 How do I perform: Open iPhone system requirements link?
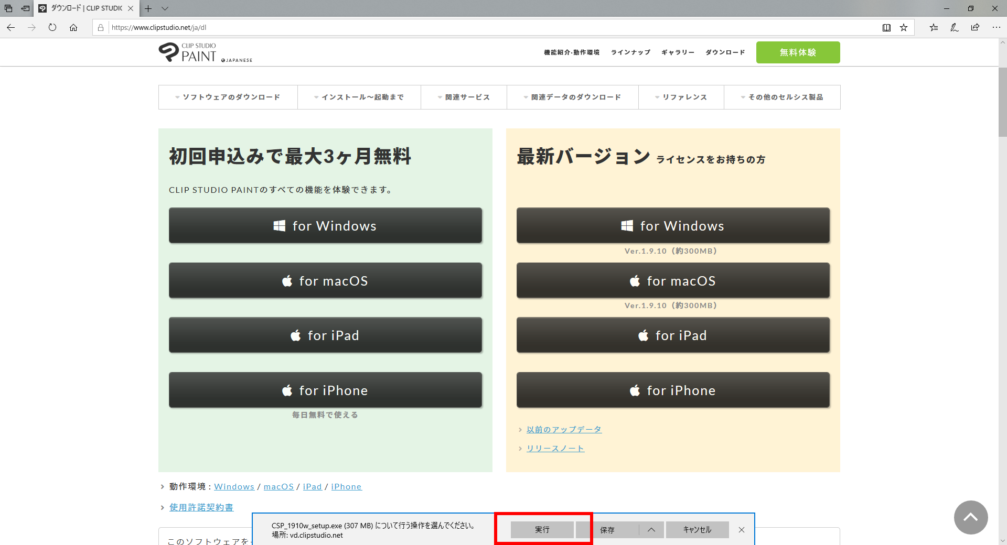[346, 486]
